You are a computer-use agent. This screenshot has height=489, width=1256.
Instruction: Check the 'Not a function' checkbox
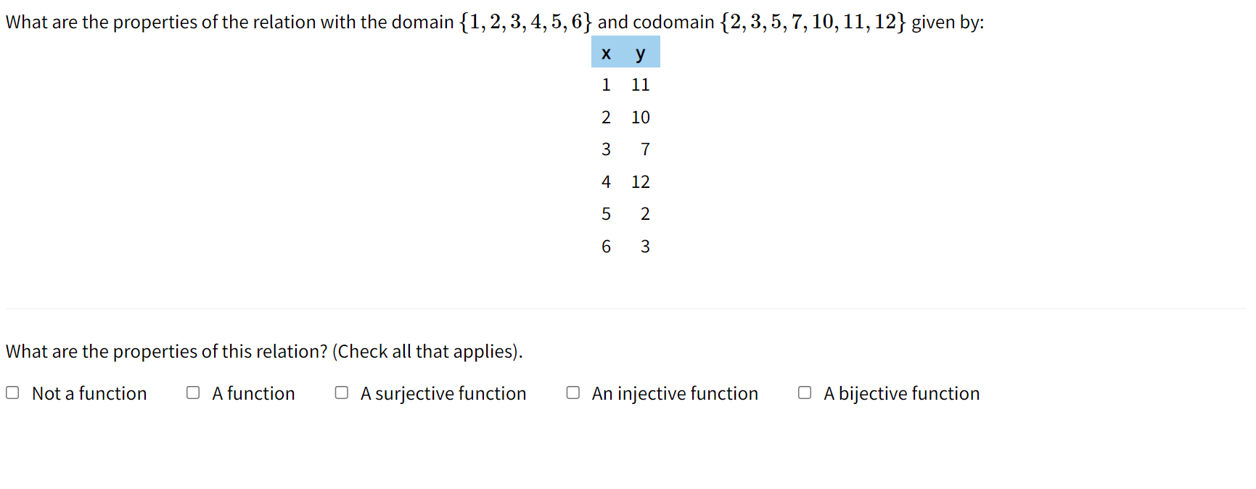tap(12, 393)
